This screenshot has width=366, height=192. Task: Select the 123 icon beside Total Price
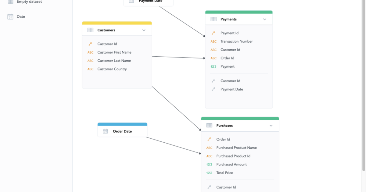[210, 173]
